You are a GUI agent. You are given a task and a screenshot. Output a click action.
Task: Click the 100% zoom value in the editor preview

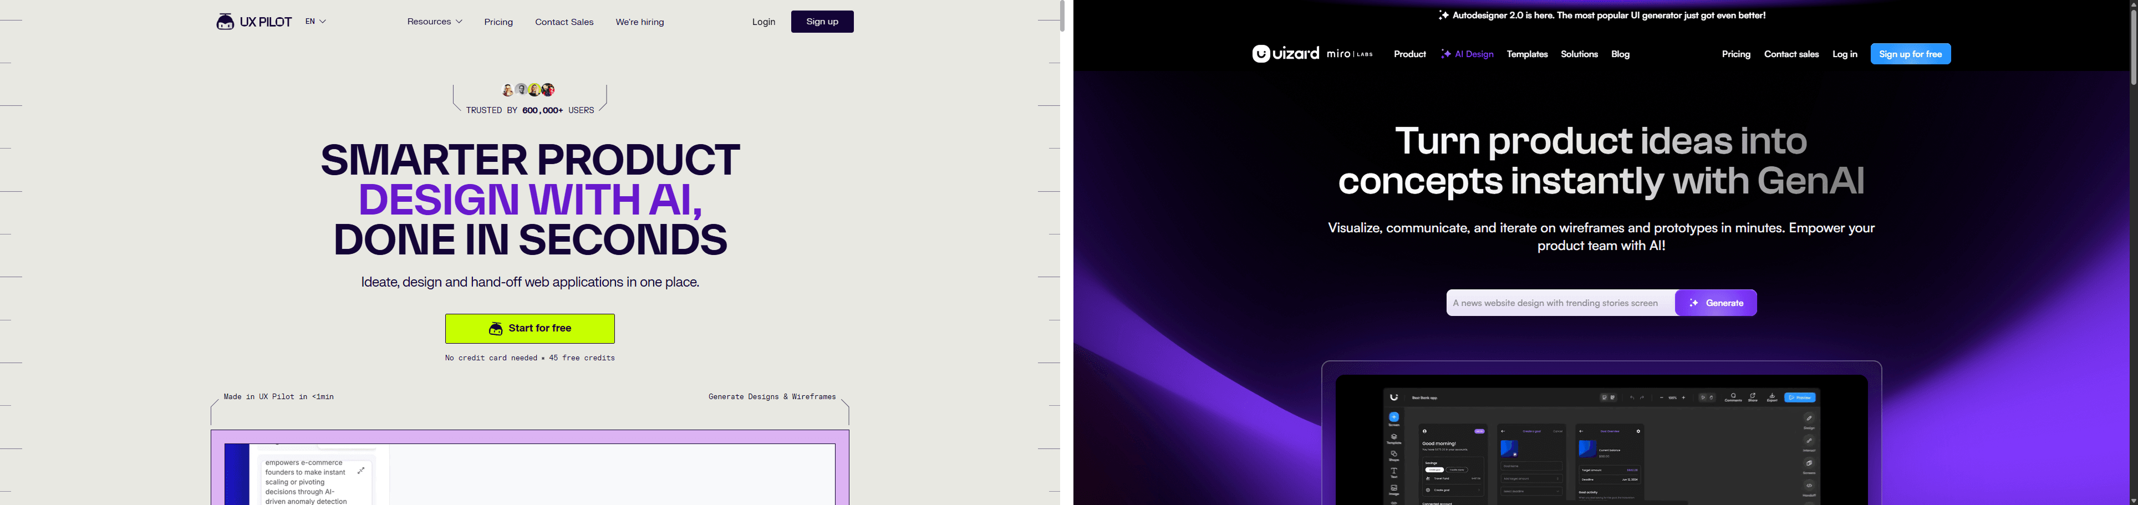click(x=1672, y=398)
